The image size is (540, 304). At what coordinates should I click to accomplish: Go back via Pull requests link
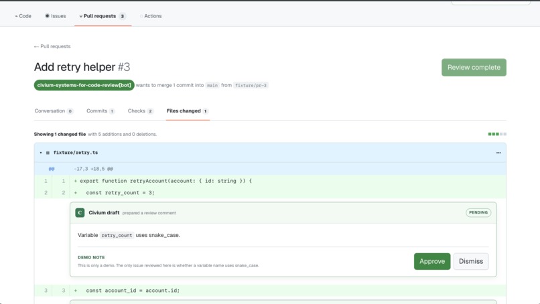pos(52,46)
